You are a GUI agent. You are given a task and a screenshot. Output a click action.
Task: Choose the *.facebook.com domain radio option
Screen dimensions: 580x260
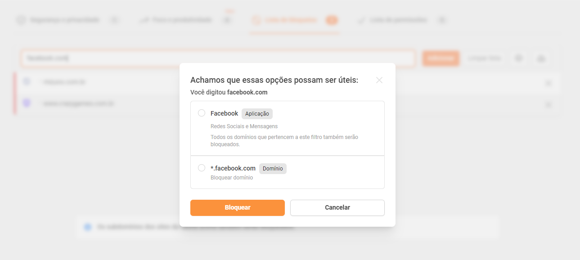click(x=202, y=168)
